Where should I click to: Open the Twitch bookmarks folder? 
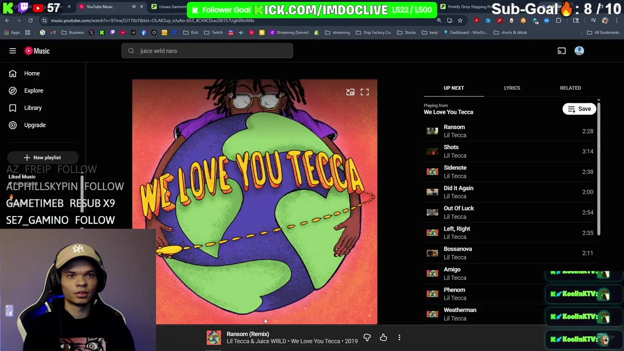213,33
